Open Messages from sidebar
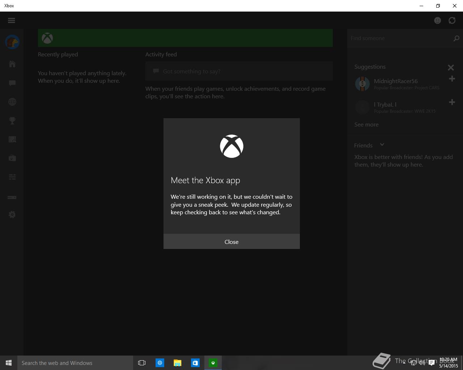Screen dimensions: 463x370 12,83
